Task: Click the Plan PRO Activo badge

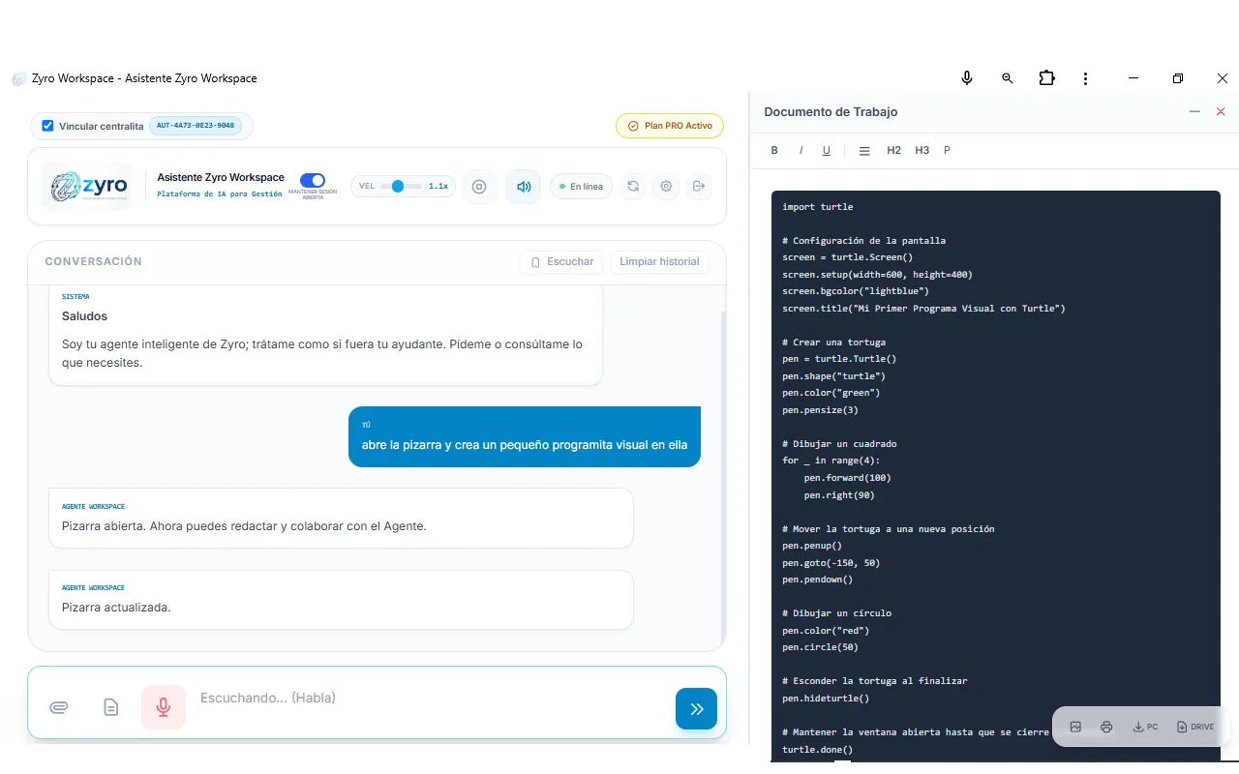Action: [670, 126]
